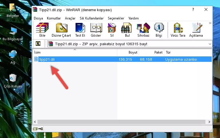The image size is (220, 138).
Task: Open the Yardım menu
Action: pos(133,18)
